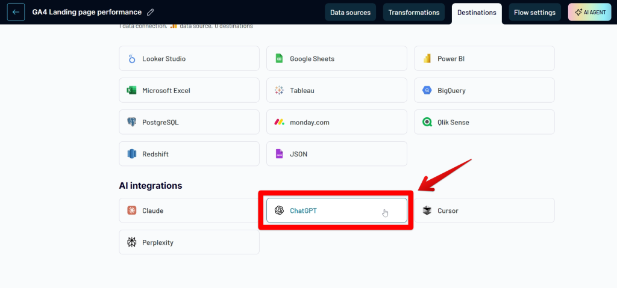
Task: Open the Data sources tab
Action: [x=350, y=12]
